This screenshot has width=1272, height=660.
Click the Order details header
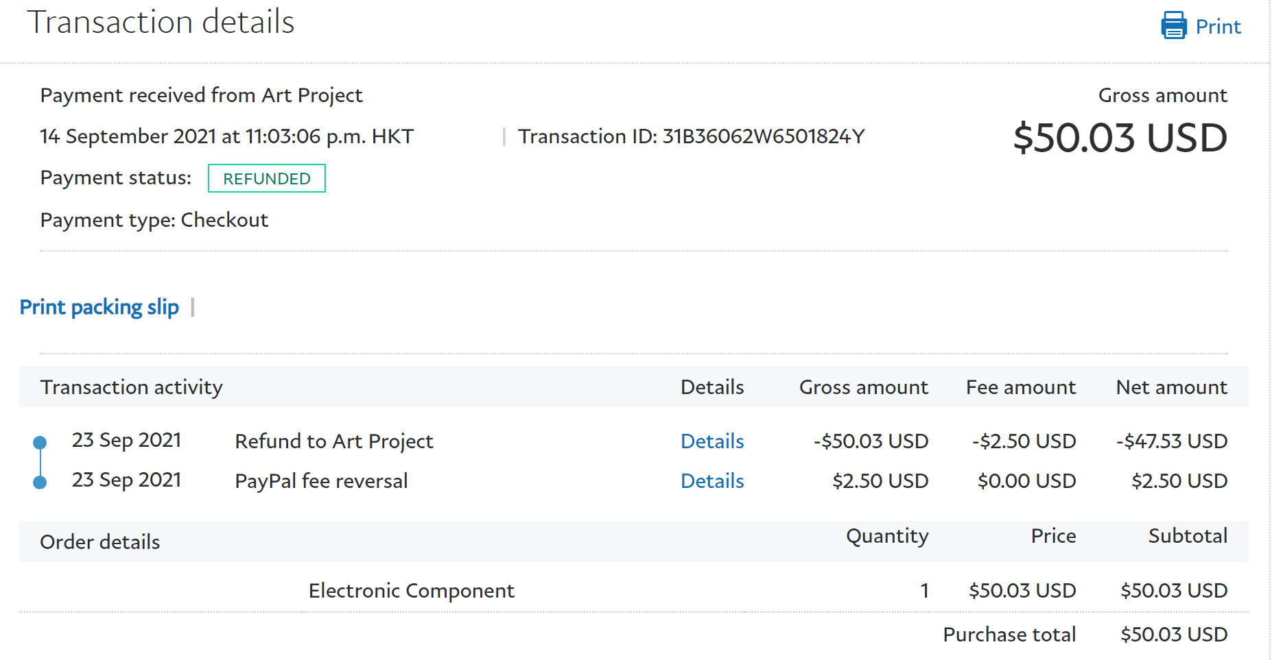click(99, 542)
